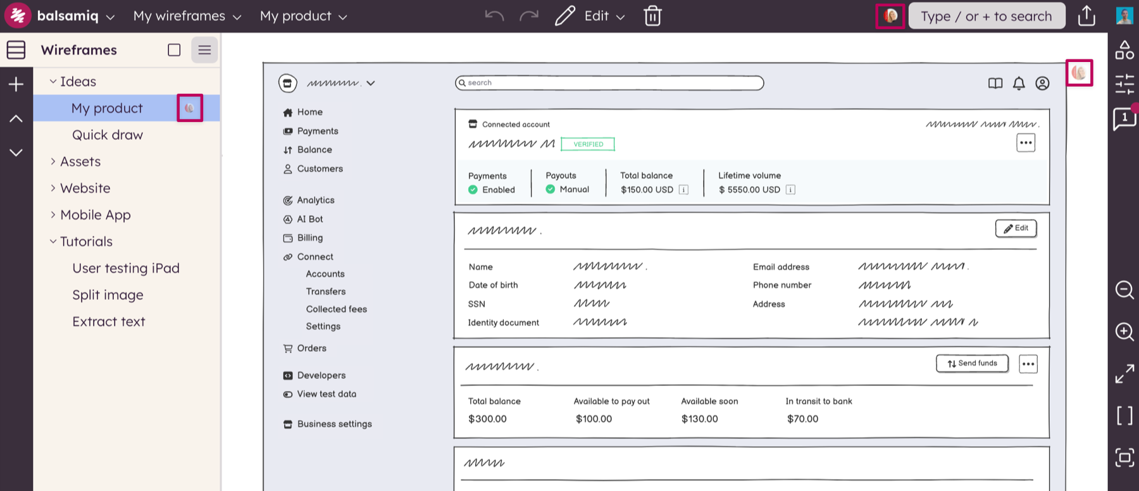Click the zoom out magnifier
Screen dimensions: 1139x491
point(1124,290)
